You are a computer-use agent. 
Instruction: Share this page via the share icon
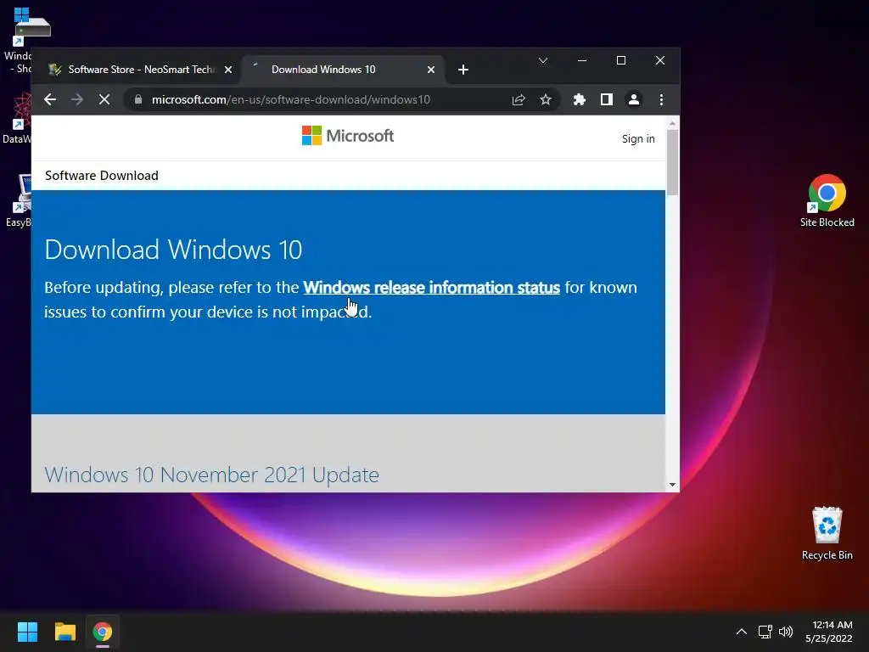pyautogui.click(x=519, y=99)
